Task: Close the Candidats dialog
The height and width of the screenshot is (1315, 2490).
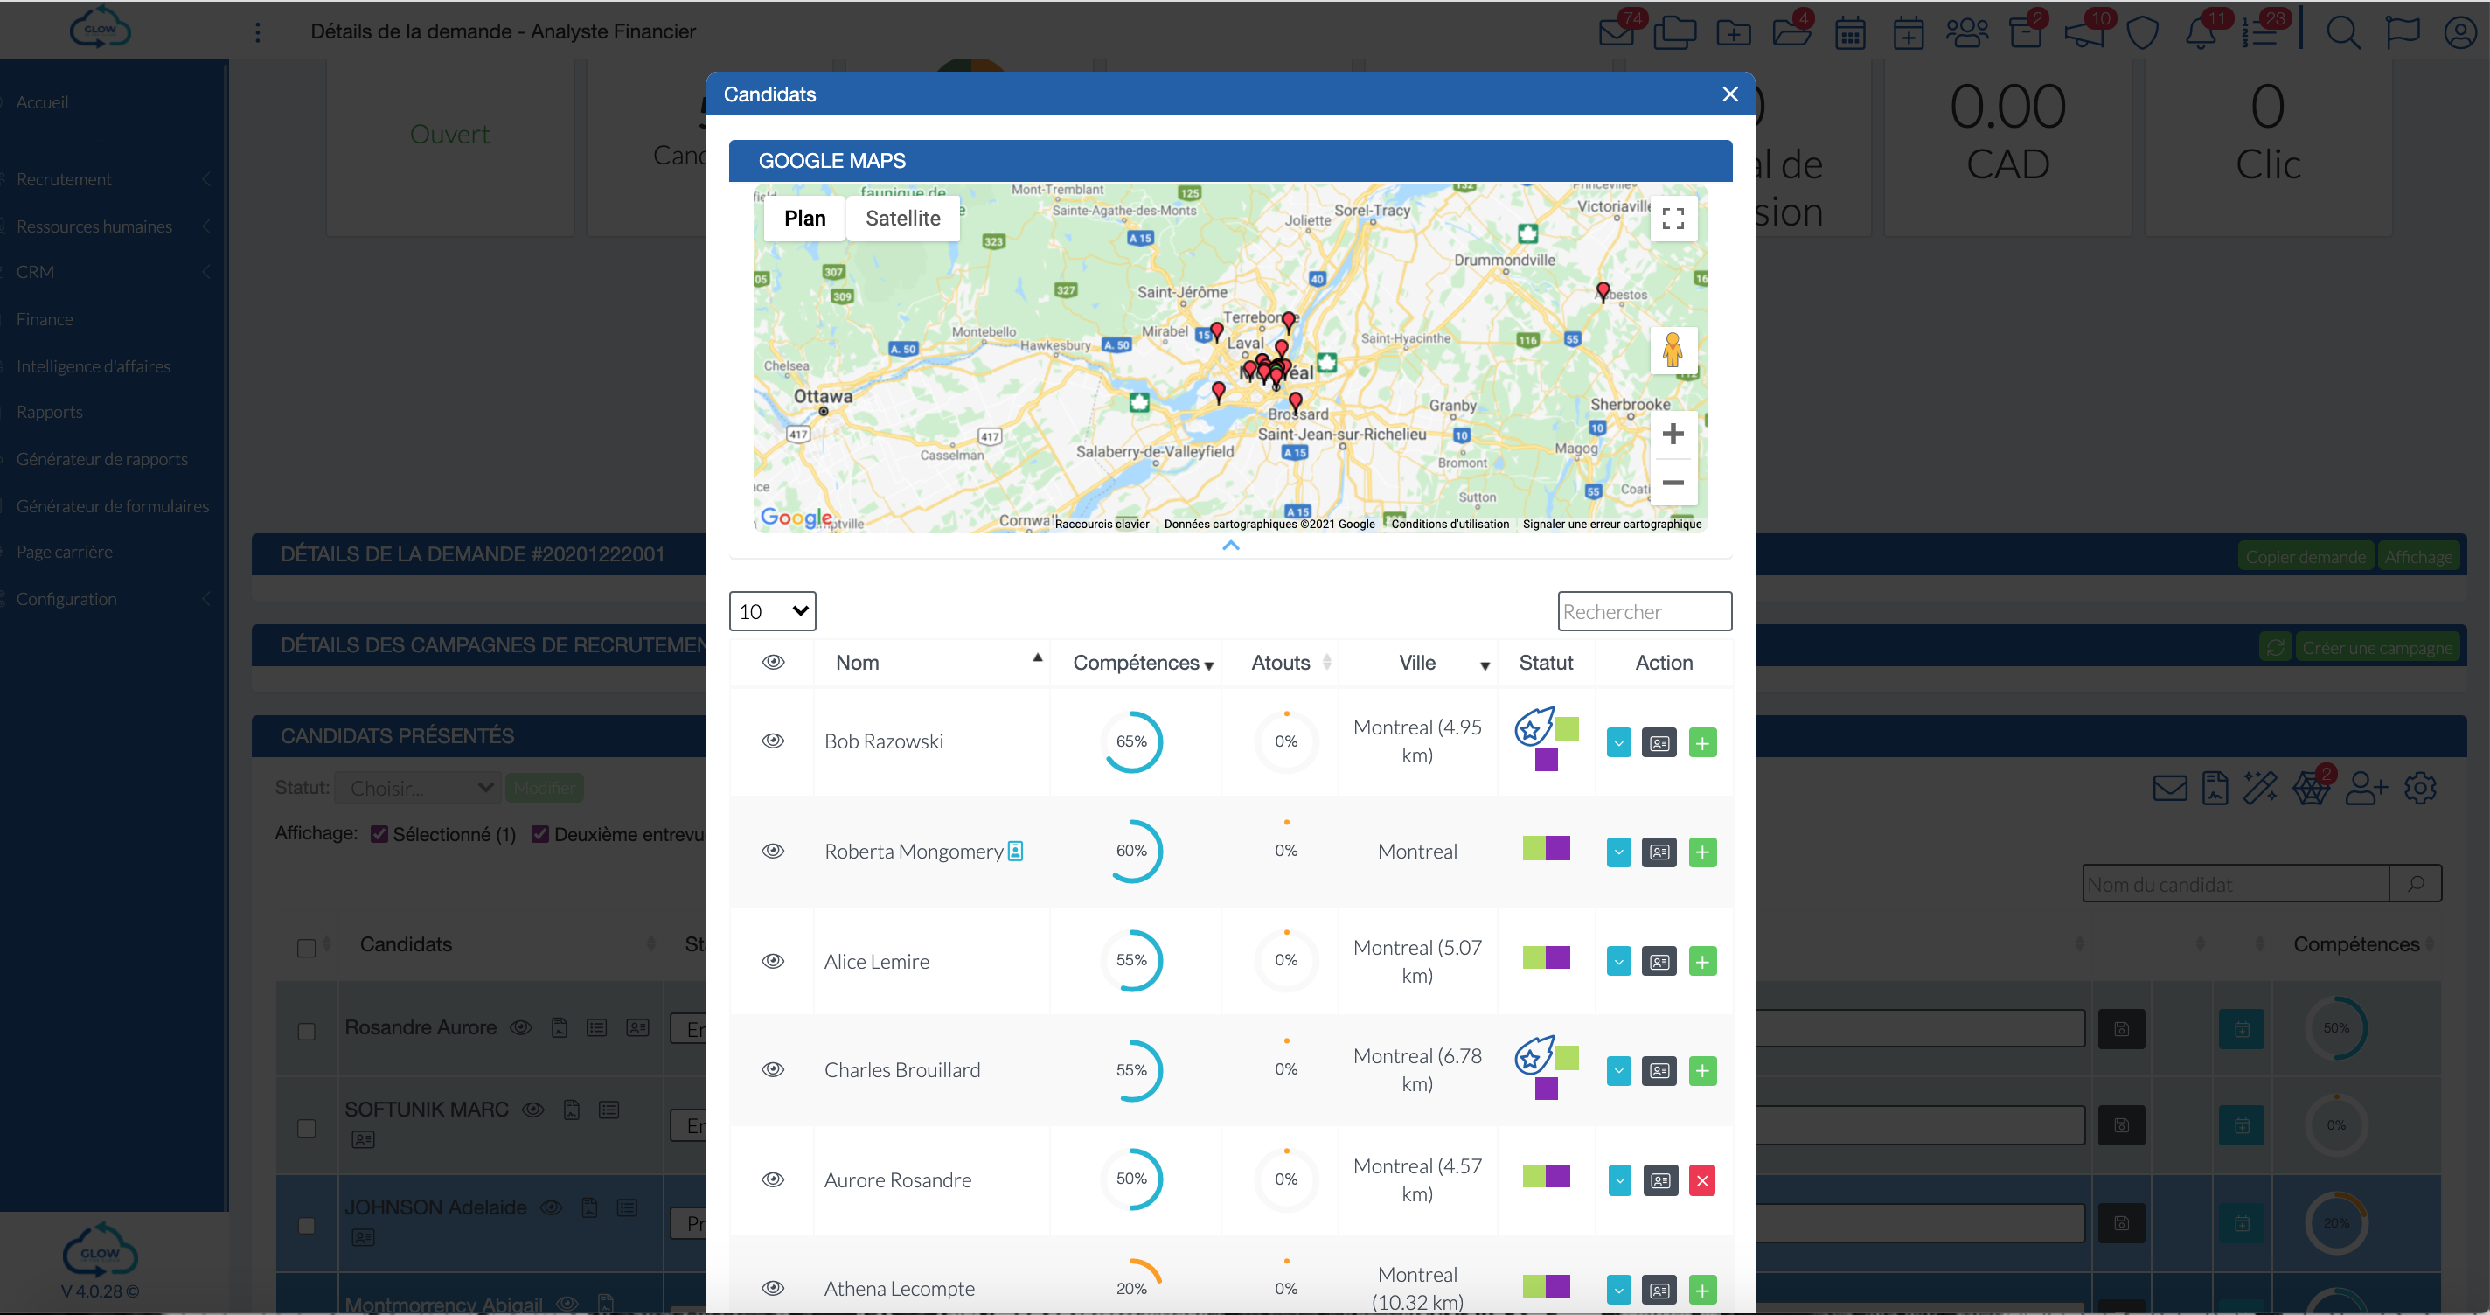Action: [1730, 94]
